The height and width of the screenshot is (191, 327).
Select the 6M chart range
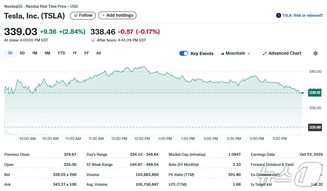click(x=47, y=53)
